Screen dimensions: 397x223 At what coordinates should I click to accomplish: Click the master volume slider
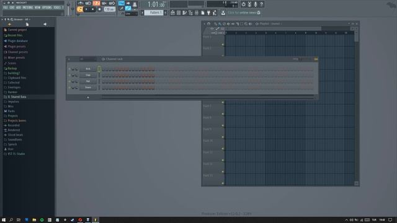[68, 9]
